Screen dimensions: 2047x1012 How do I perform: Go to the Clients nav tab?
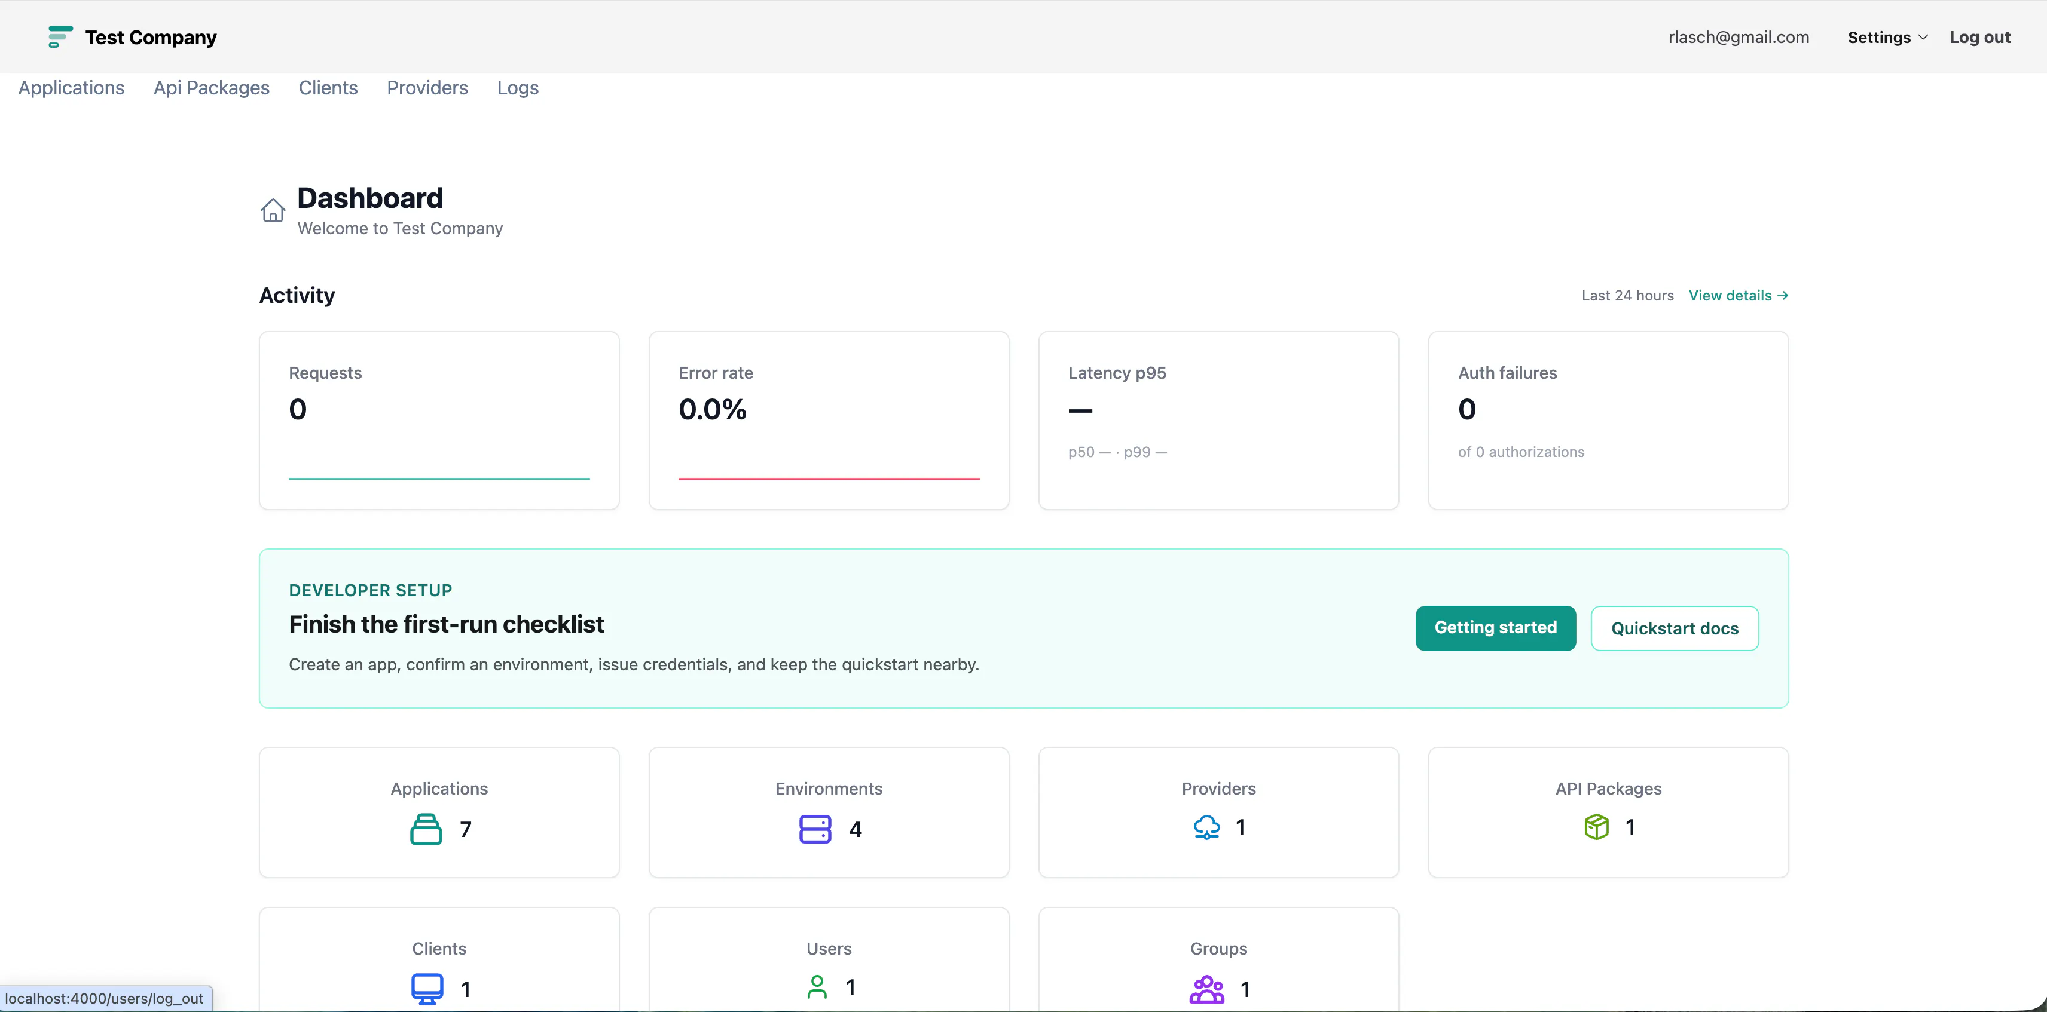[328, 88]
